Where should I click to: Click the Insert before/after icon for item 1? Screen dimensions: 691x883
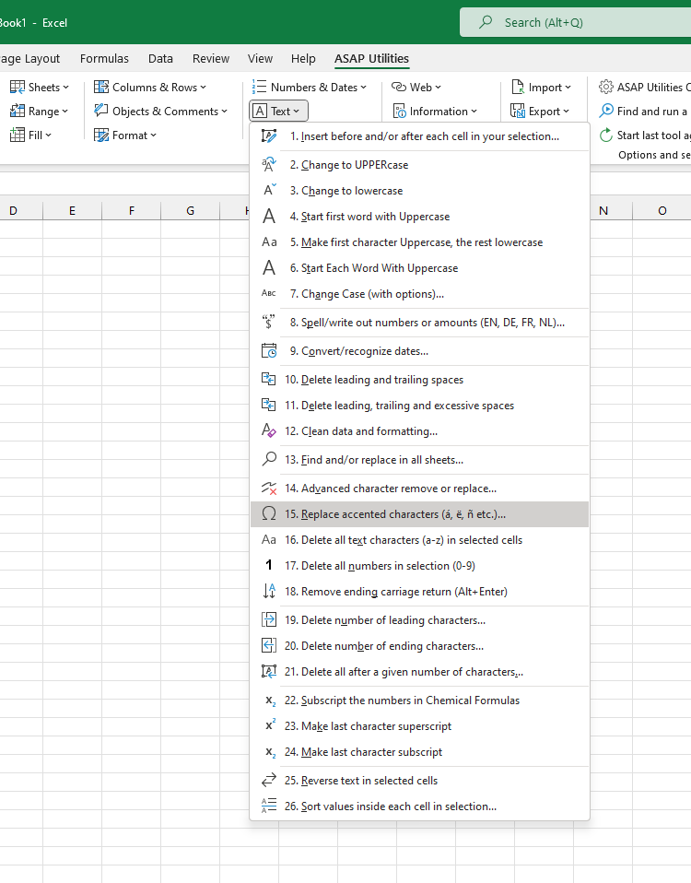269,136
